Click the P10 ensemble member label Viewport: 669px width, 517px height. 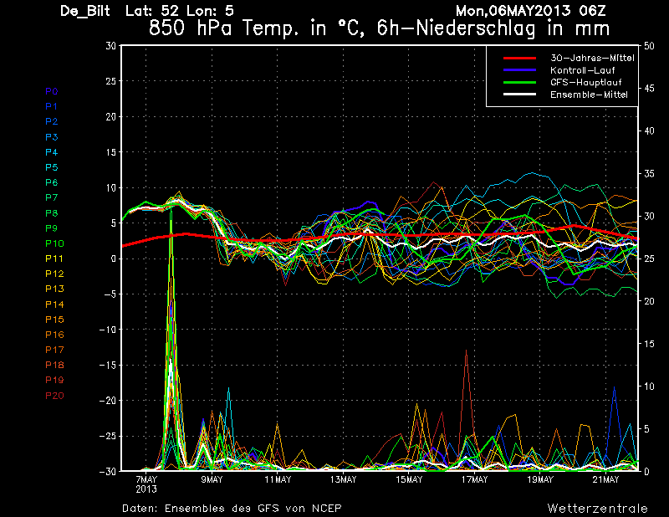(54, 243)
